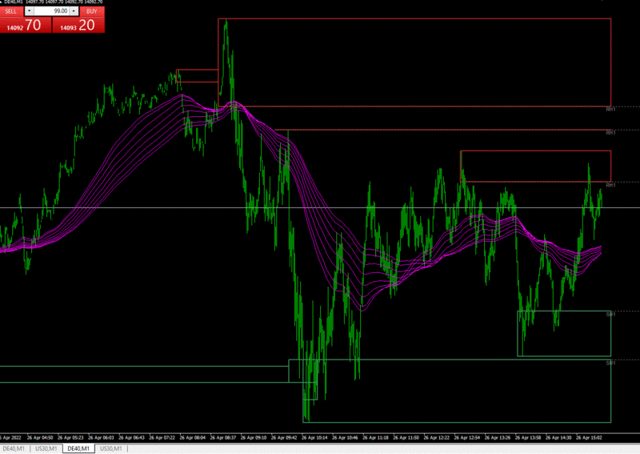Click the '26 Apr 08:37' time label
The height and width of the screenshot is (454, 640).
click(223, 438)
